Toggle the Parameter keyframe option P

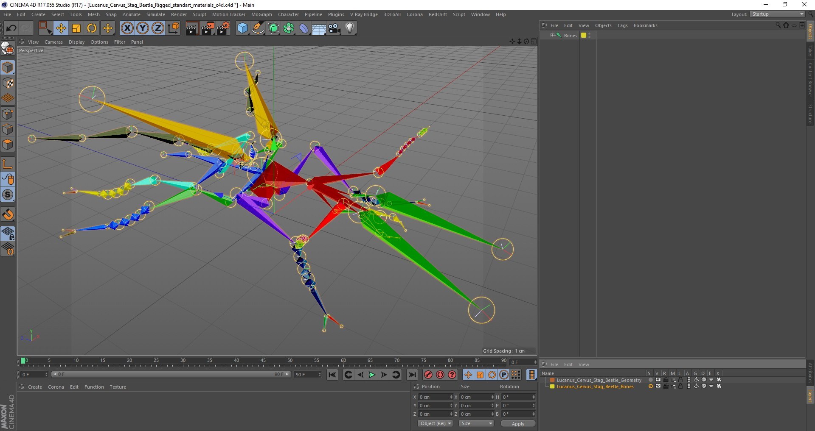click(x=504, y=375)
